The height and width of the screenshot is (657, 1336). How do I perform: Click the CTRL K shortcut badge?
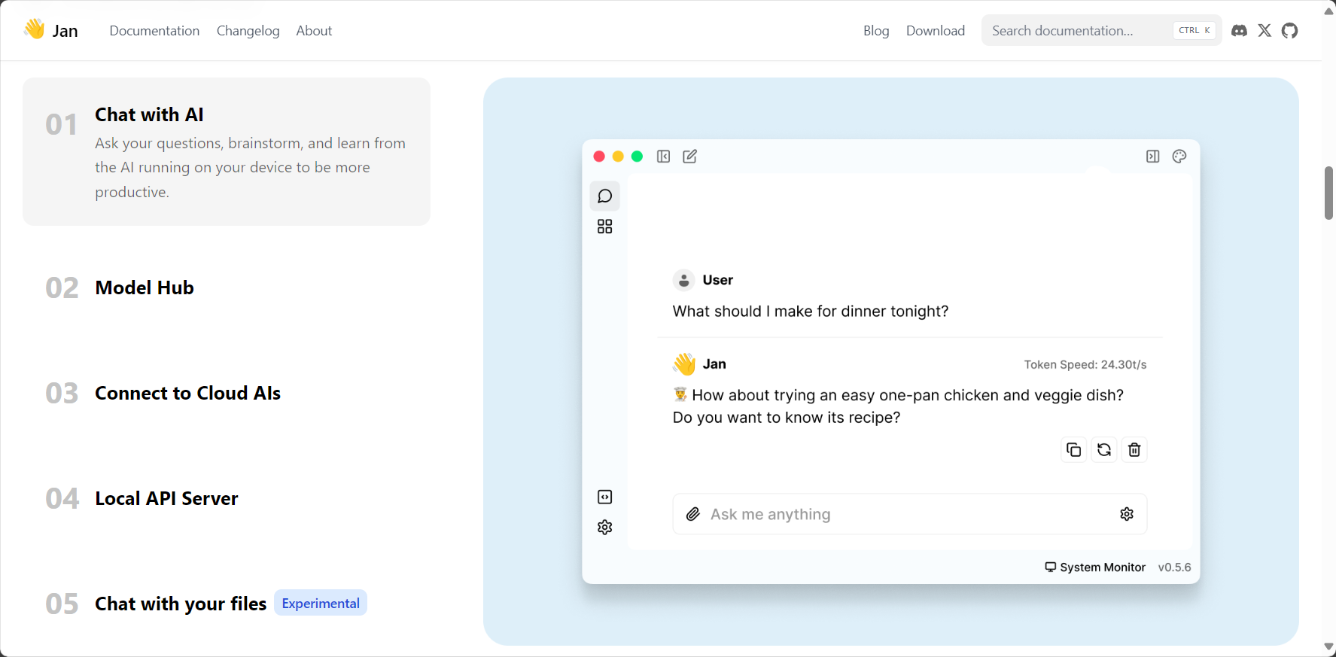[x=1194, y=31]
